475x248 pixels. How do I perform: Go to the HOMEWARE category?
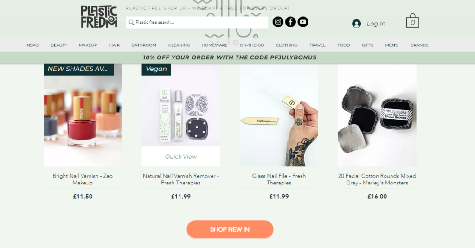coord(214,45)
